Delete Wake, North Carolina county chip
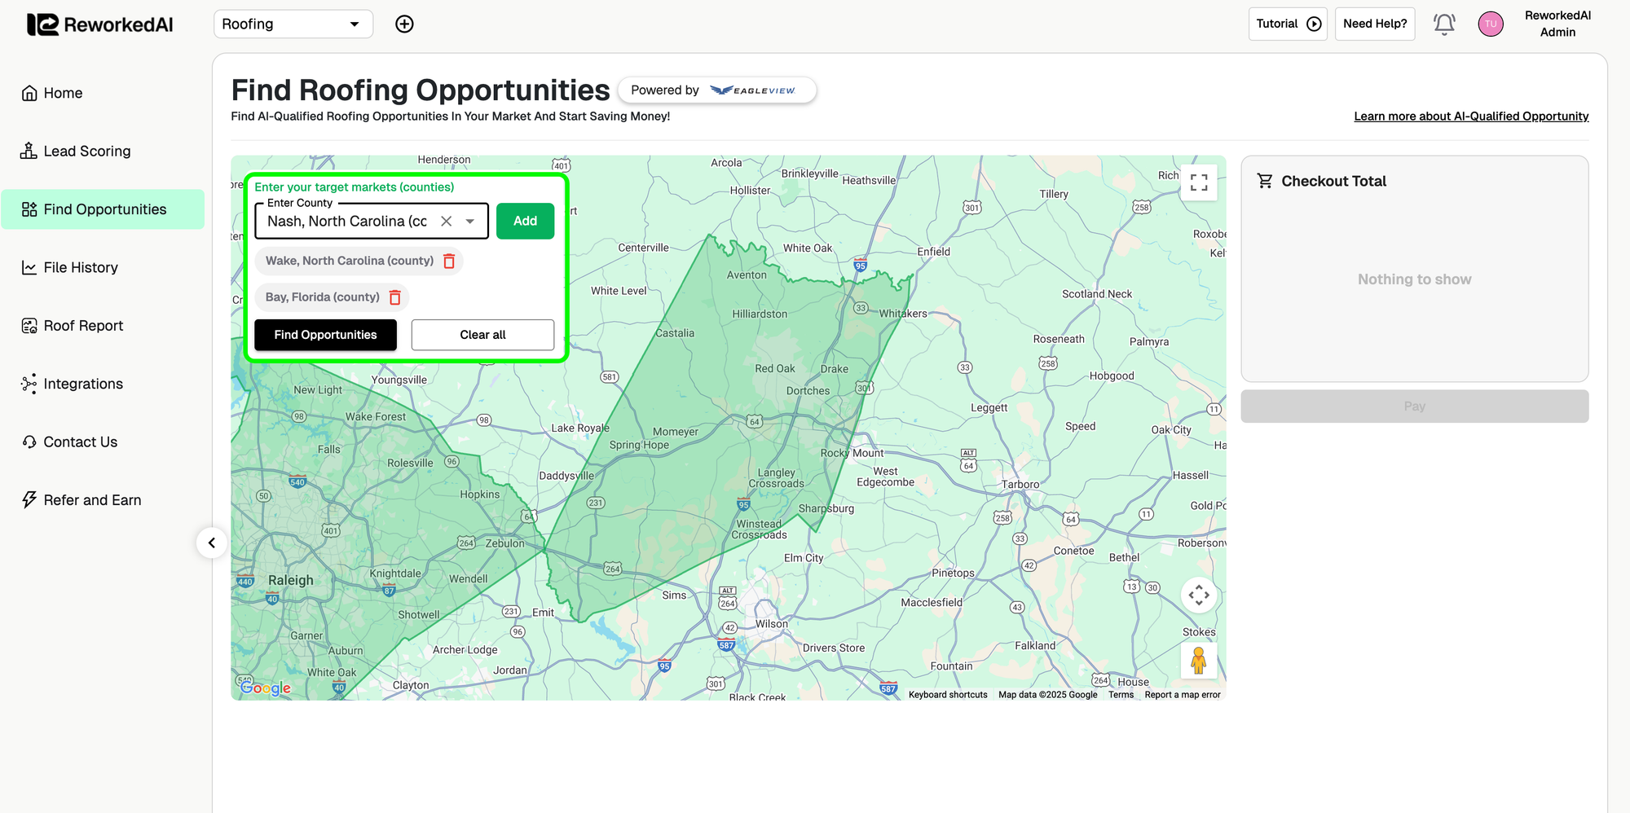This screenshot has height=813, width=1630. click(449, 261)
